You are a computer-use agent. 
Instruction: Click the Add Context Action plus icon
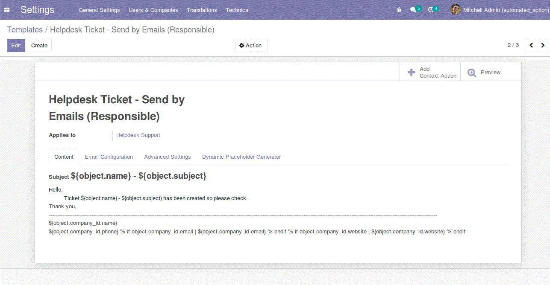(x=411, y=73)
